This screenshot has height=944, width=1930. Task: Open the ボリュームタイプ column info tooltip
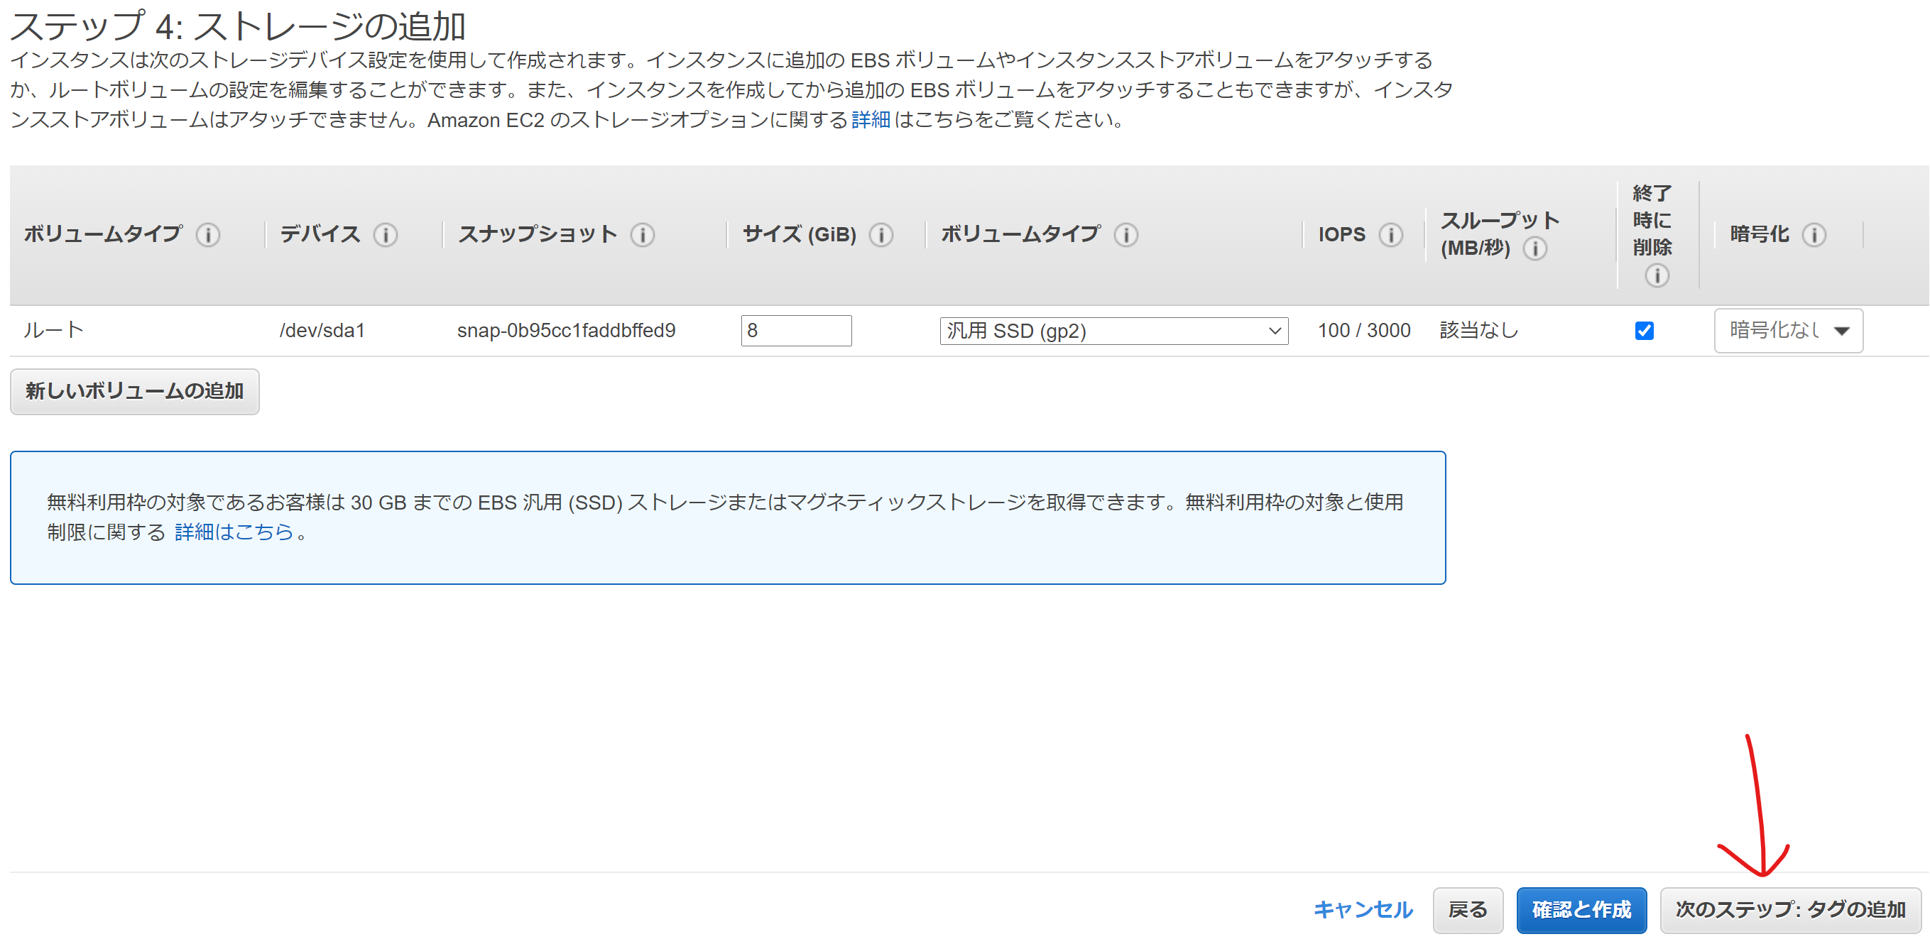(208, 234)
